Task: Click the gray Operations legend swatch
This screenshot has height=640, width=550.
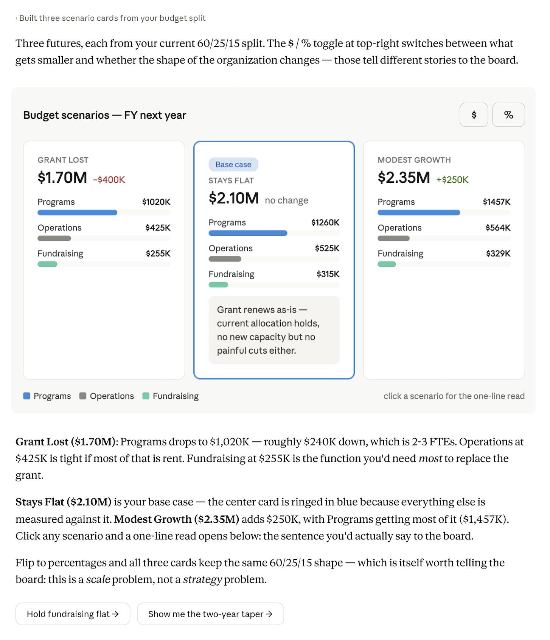Action: [x=83, y=396]
